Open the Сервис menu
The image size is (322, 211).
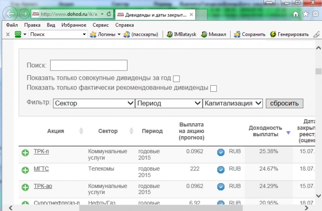[x=100, y=25]
